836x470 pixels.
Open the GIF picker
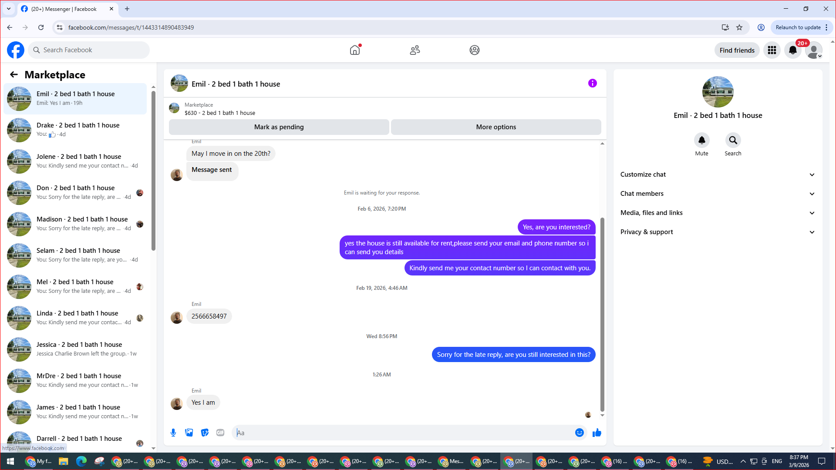pos(220,433)
